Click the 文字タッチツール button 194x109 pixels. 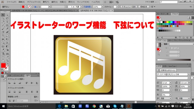[166, 70]
